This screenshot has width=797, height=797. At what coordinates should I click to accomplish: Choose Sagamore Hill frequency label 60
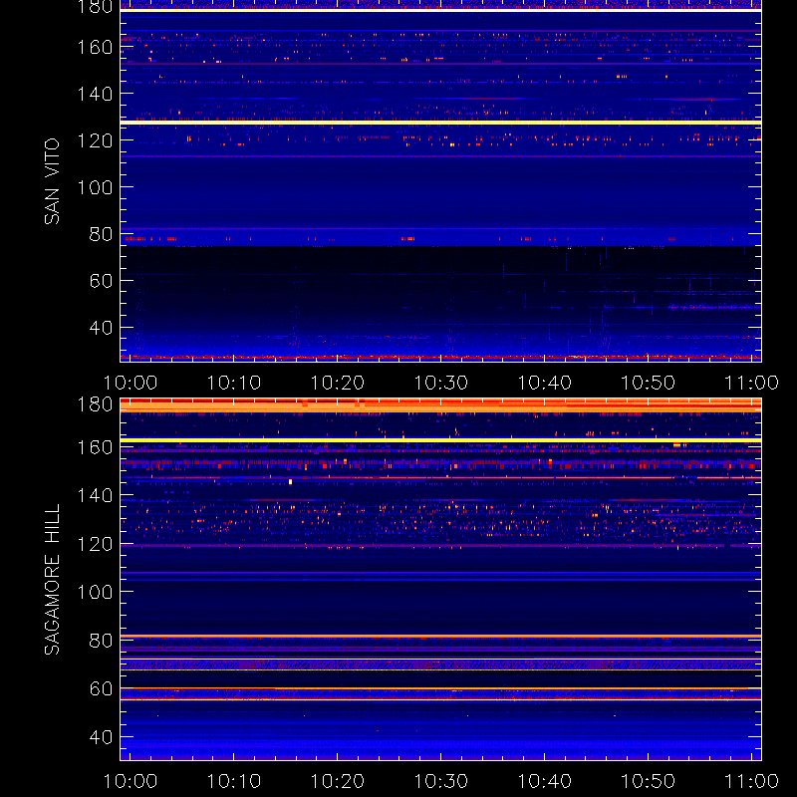point(102,688)
